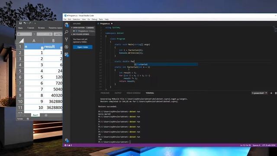
Task: Open the VS Code Edit menu
Action: (x=69, y=19)
